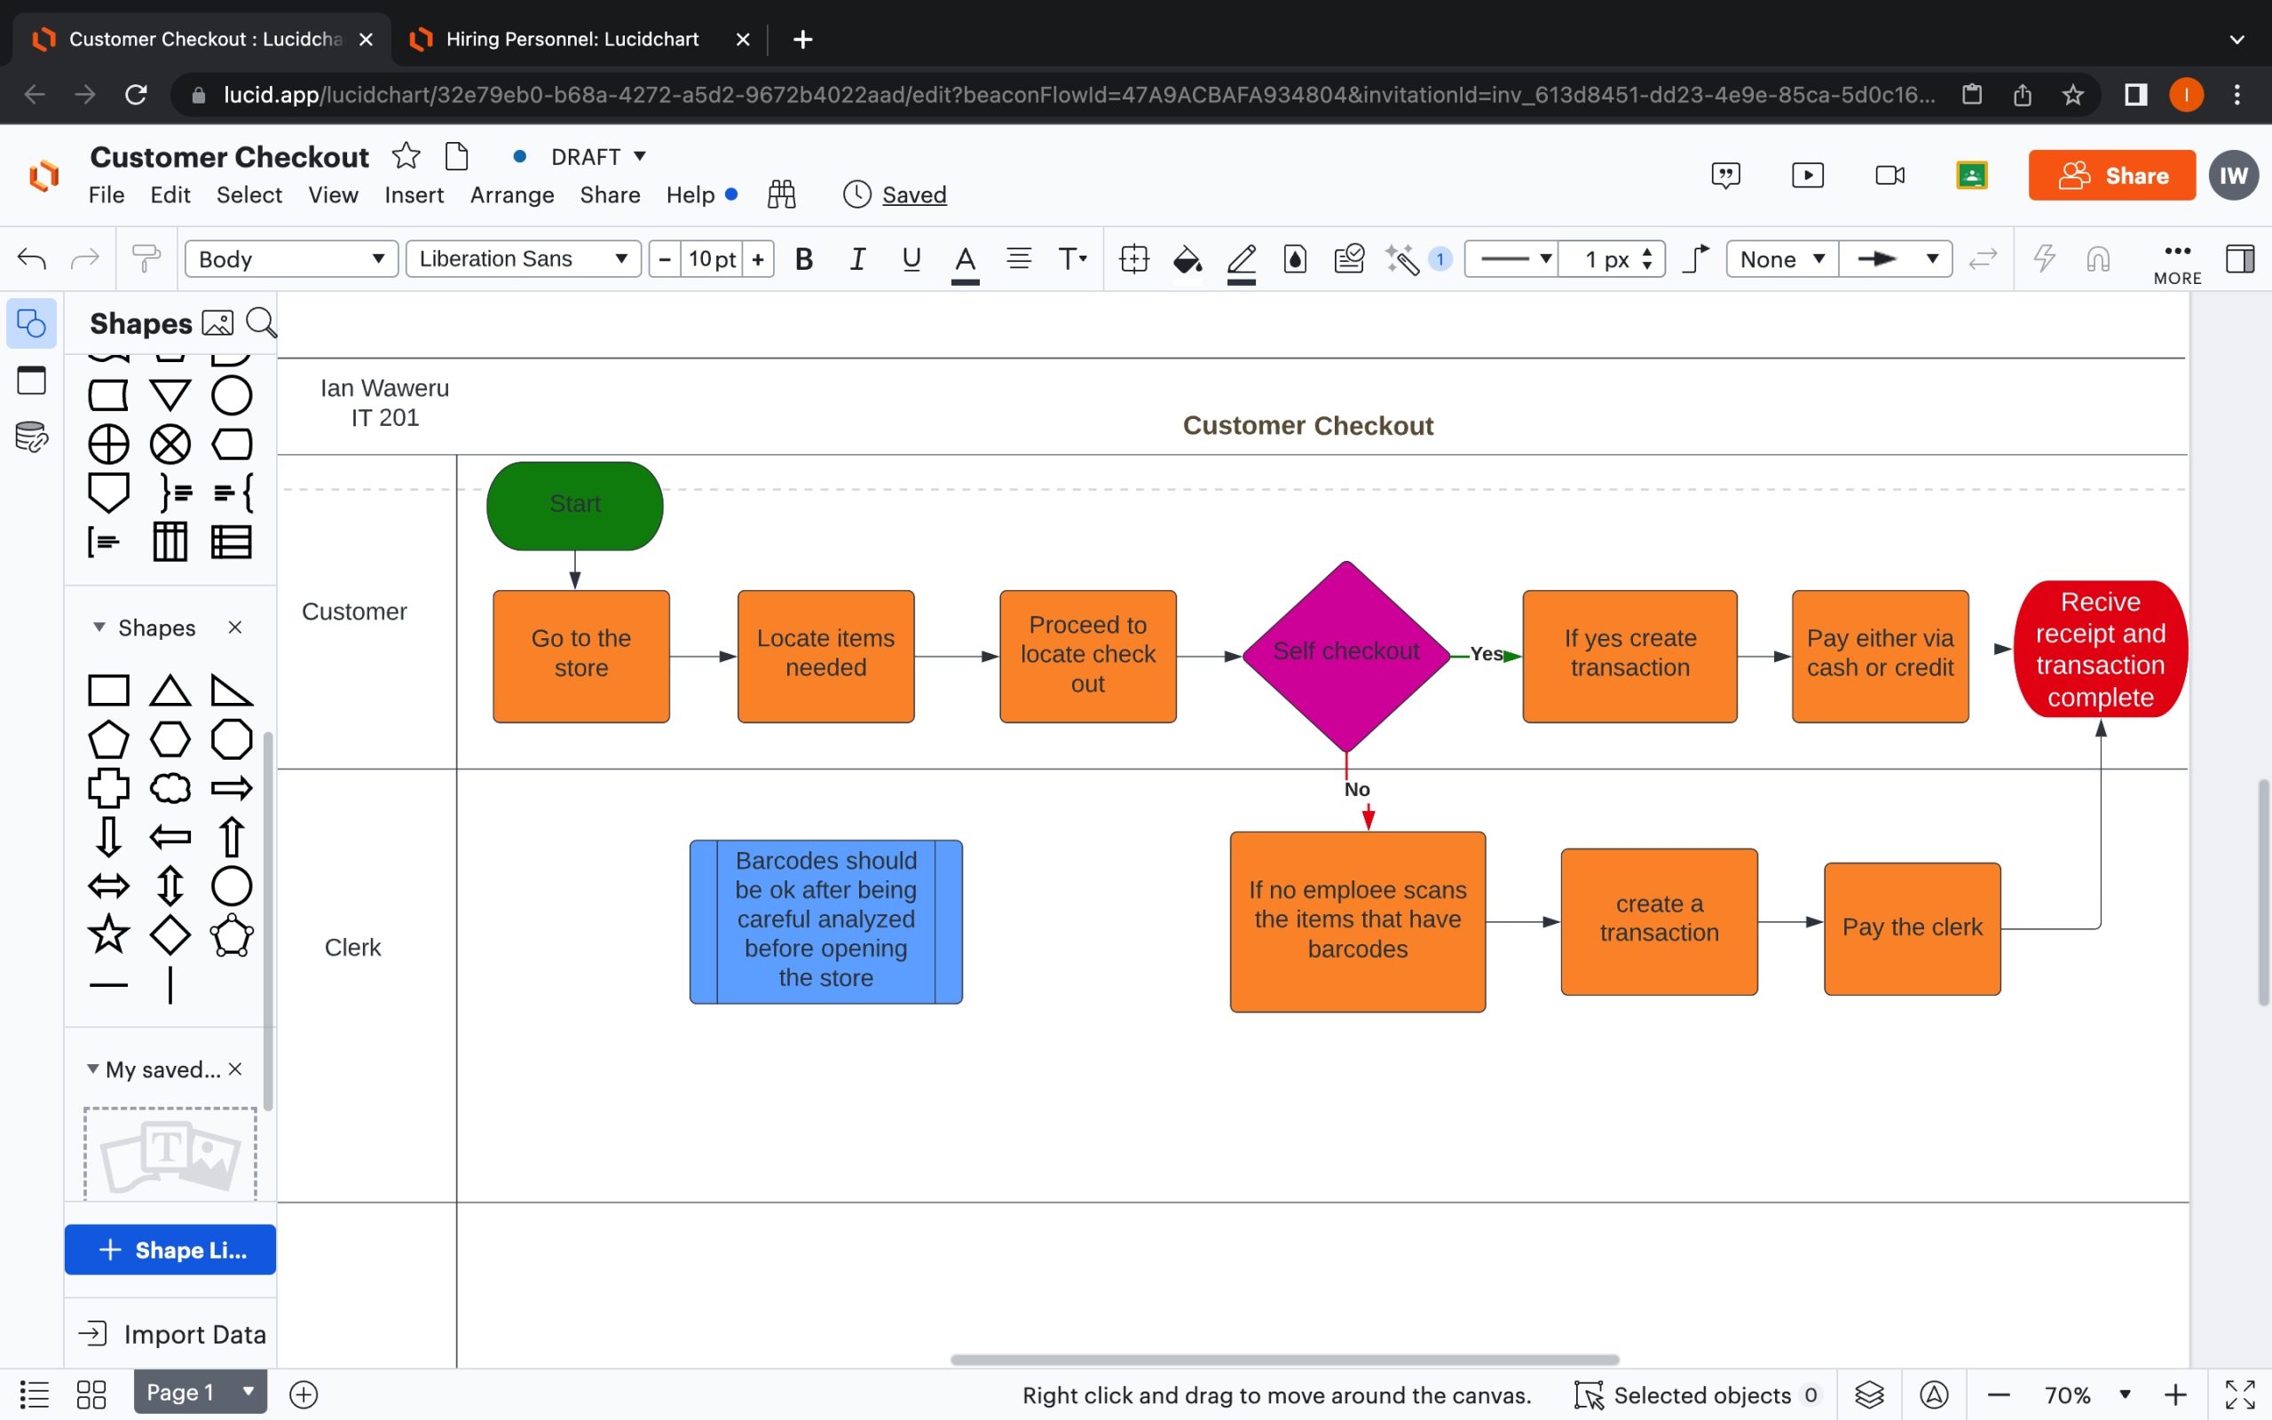Click the Saved revision history link
The height and width of the screenshot is (1420, 2272).
pos(914,195)
